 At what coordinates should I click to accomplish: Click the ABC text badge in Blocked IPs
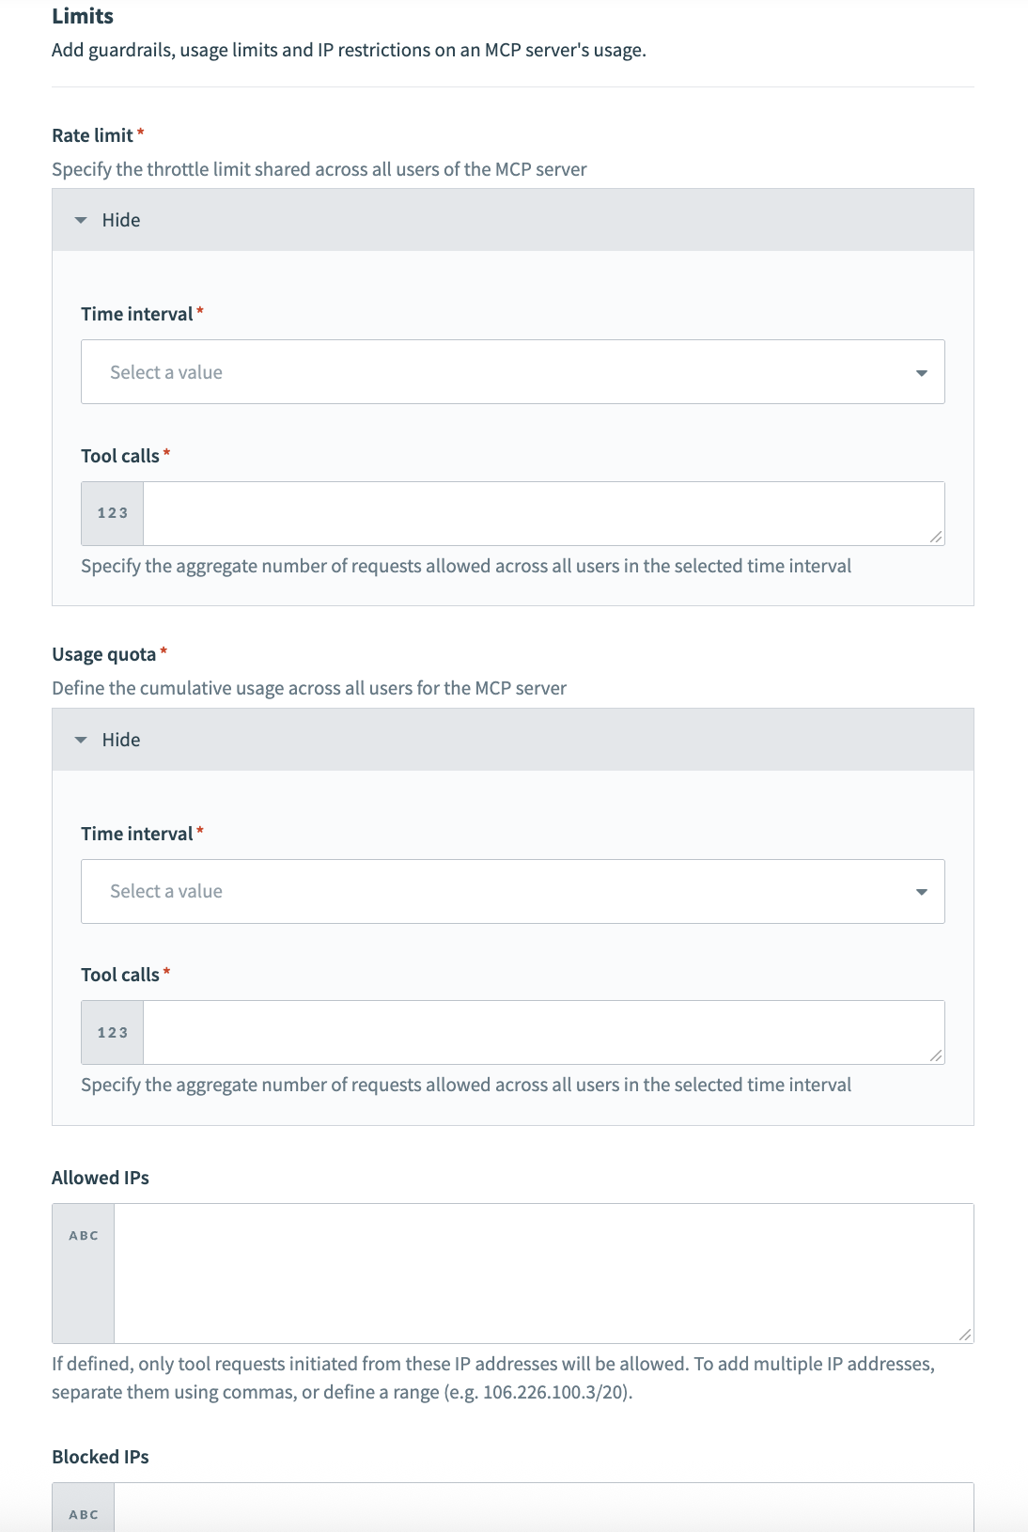coord(84,1514)
